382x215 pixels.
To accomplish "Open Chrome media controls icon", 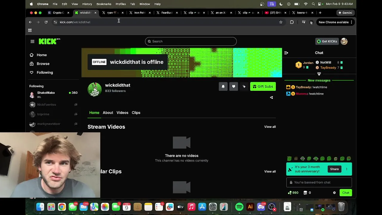I will click(x=304, y=22).
